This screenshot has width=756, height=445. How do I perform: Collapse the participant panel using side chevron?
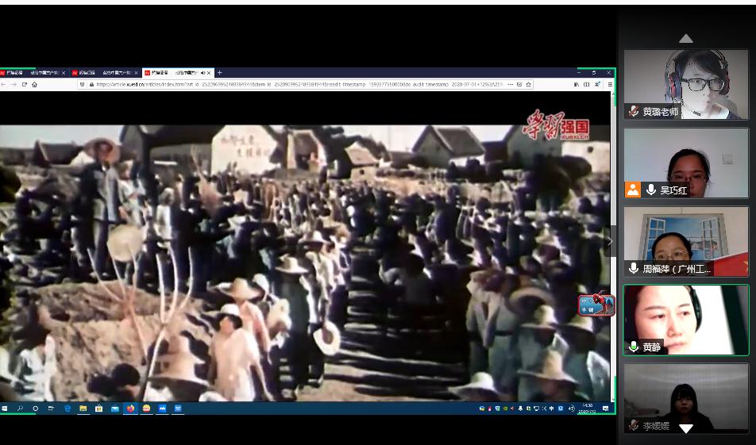tap(610, 241)
